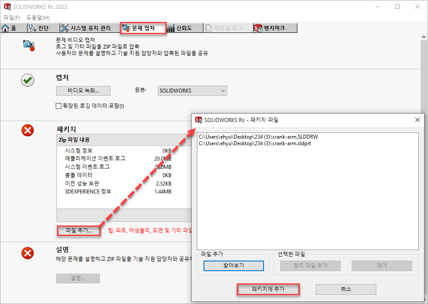Select crank-arm.sldprt in the file list
The width and height of the screenshot is (428, 304).
[x=255, y=143]
